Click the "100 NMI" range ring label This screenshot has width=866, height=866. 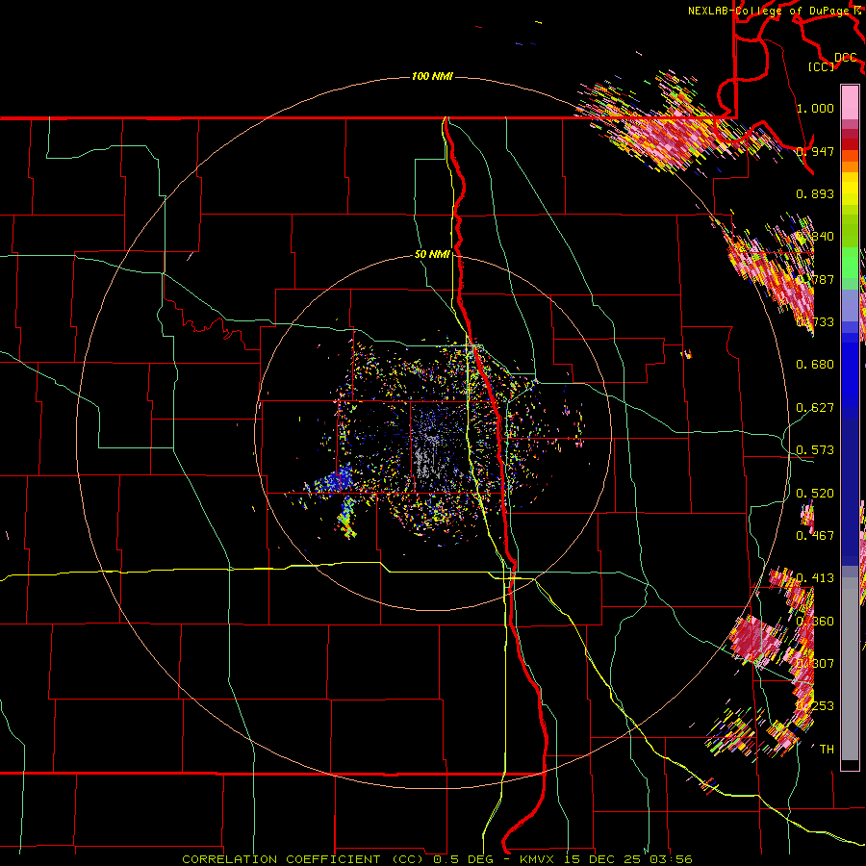432,76
